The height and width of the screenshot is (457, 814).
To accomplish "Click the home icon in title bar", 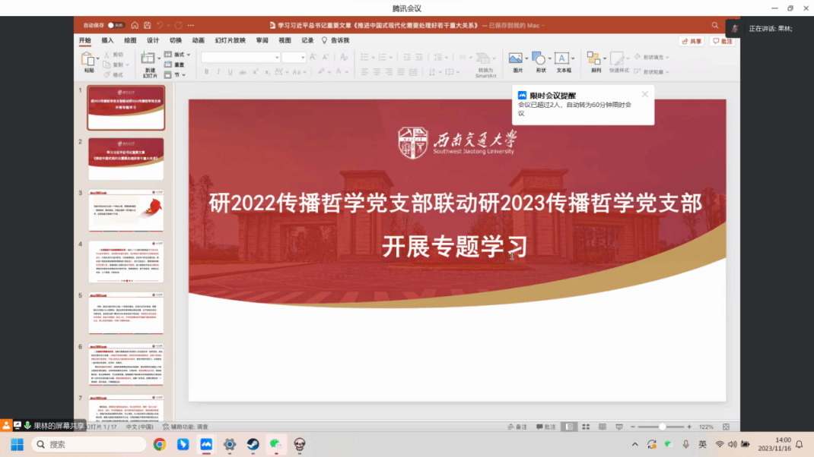I will click(x=135, y=25).
